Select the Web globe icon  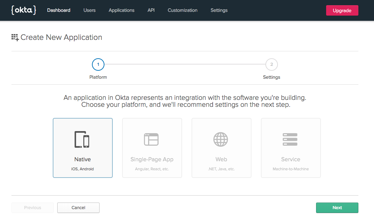(x=221, y=139)
